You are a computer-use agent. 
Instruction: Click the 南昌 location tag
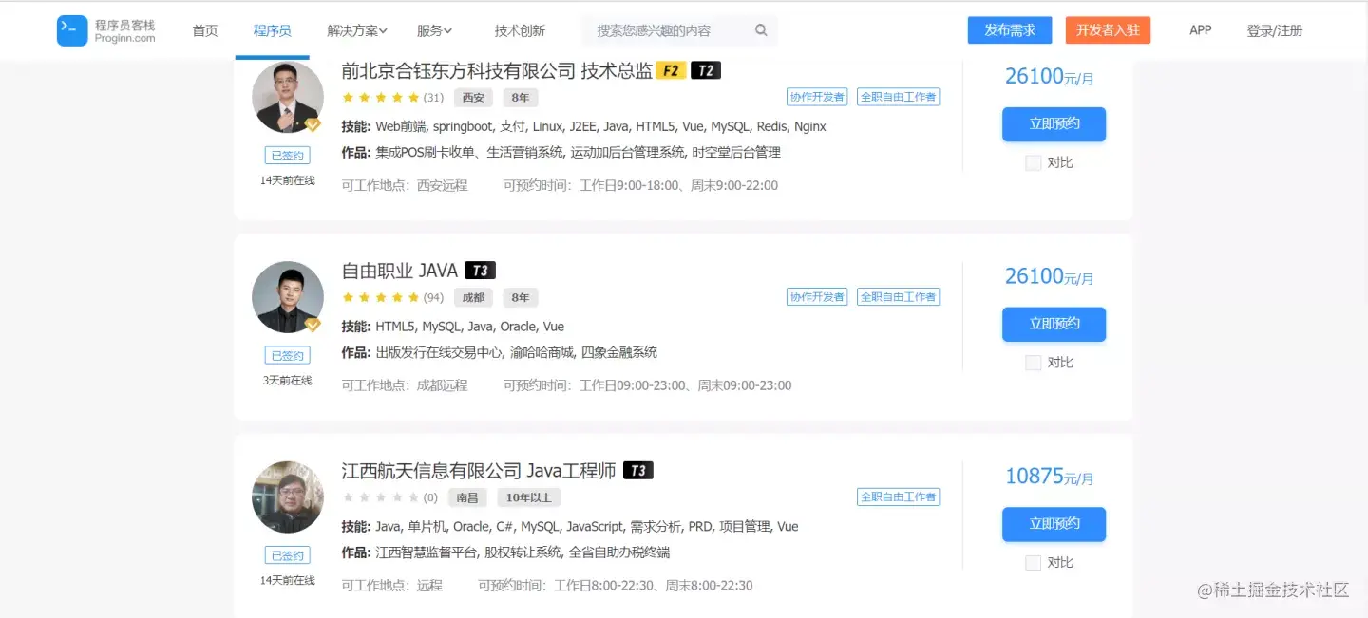tap(467, 497)
